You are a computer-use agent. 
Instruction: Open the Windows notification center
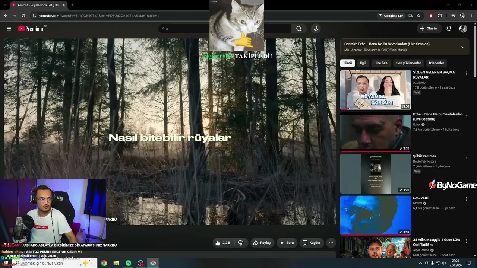469,263
